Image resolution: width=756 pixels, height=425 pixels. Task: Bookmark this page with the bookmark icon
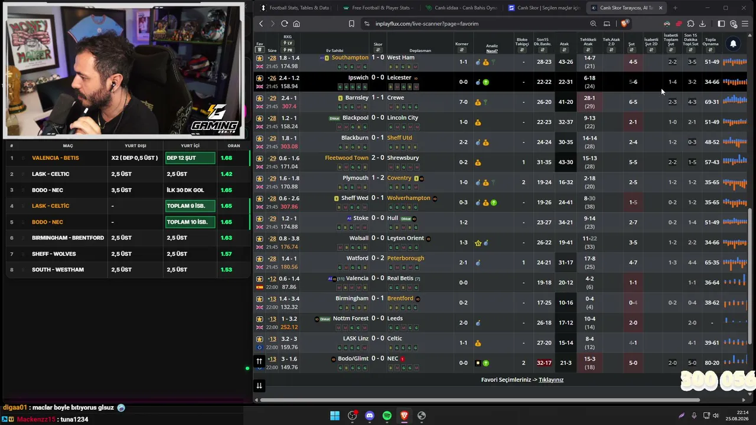pyautogui.click(x=351, y=24)
